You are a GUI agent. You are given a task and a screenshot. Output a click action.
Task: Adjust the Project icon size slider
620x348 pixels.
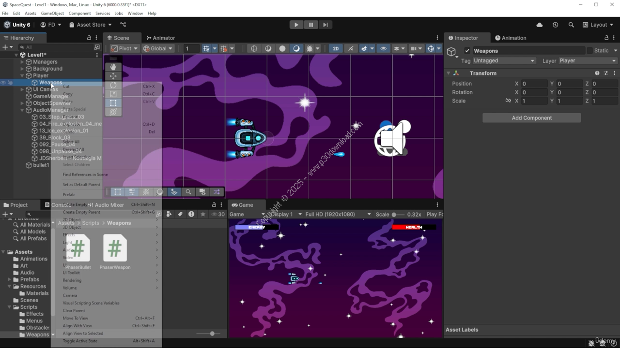pyautogui.click(x=209, y=333)
